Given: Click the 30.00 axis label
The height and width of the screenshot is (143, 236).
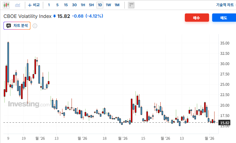Looking at the screenshot, I should (225, 64).
